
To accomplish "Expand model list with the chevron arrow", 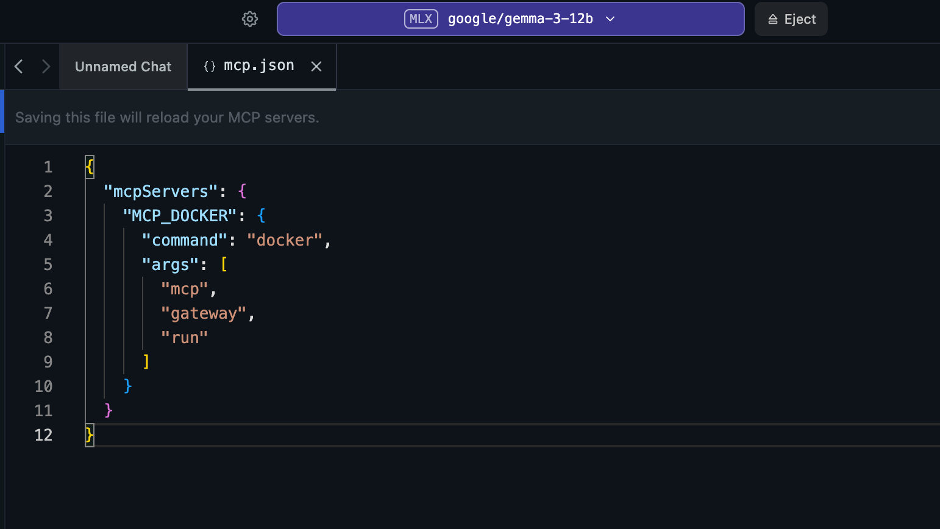I will point(610,19).
